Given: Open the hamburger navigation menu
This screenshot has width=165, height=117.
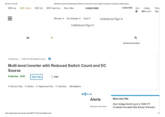Looking at the screenshot, I should [x=10, y=18].
